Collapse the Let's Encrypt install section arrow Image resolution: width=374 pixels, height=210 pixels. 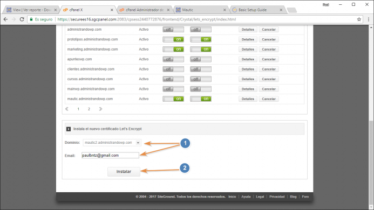[x=69, y=129]
